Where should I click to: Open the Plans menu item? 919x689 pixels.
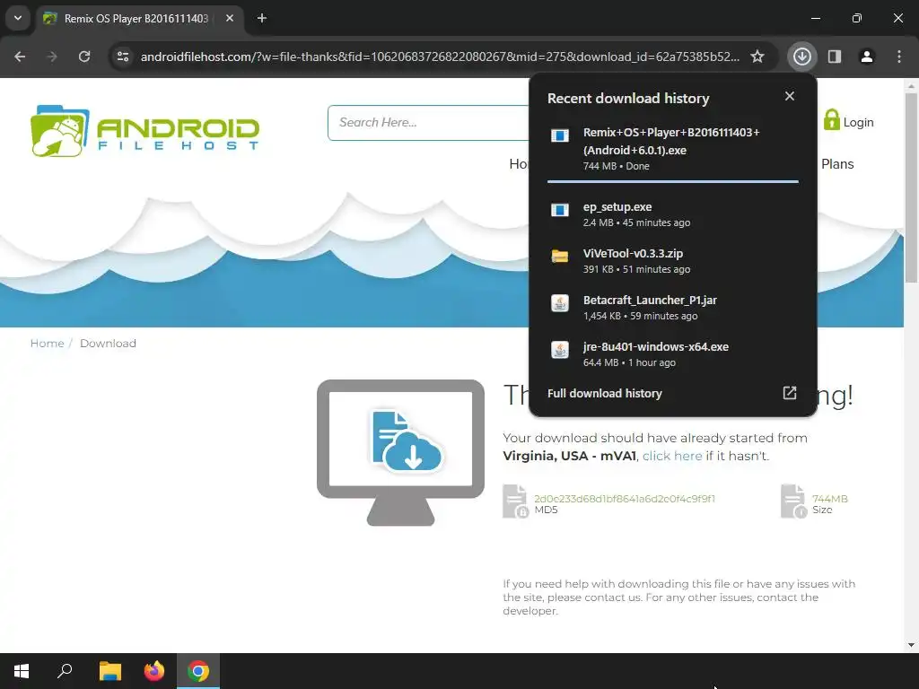click(837, 164)
